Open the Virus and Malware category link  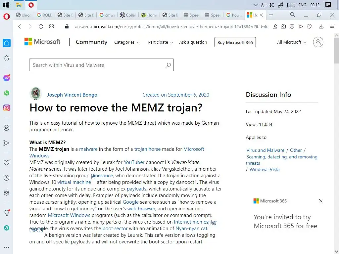(265, 150)
